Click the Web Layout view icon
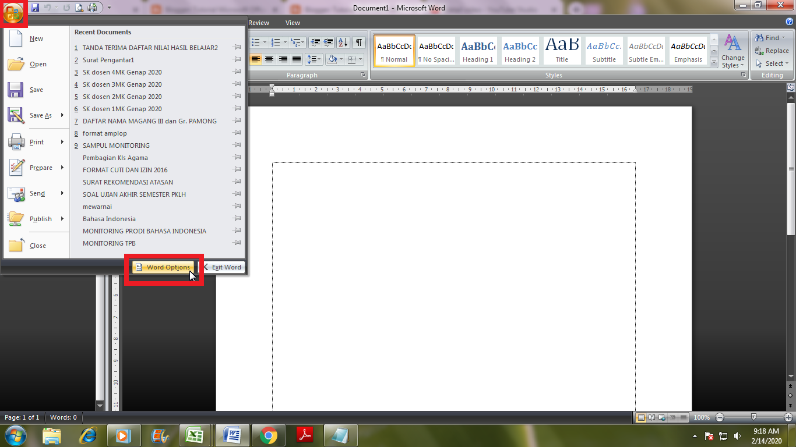 [663, 417]
